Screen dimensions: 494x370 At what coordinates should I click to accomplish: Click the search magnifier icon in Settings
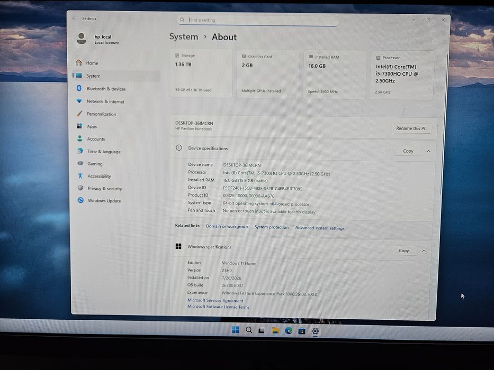182,20
